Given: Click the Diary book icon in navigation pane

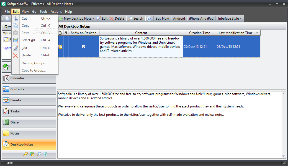Looking at the screenshot, I should click(x=6, y=122).
